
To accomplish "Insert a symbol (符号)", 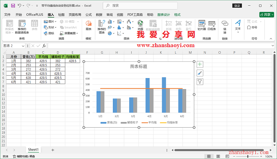I will click(252, 28).
